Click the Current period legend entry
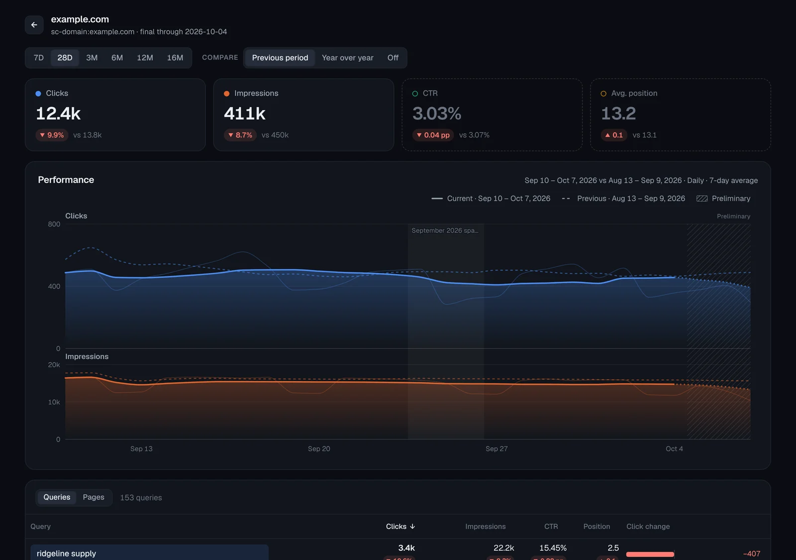 (491, 199)
